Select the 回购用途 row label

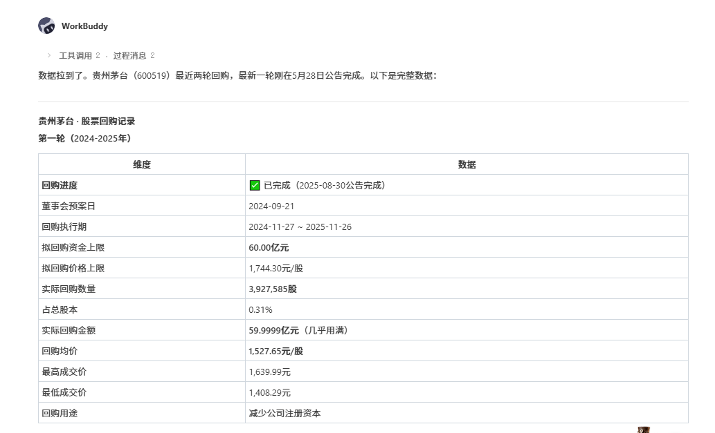60,413
